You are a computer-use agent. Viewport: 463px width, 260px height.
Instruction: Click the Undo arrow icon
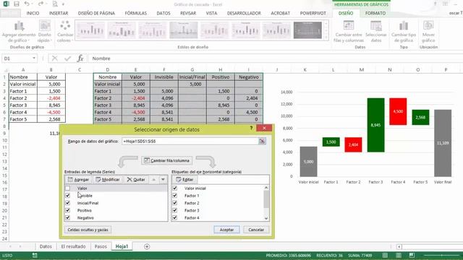point(27,4)
